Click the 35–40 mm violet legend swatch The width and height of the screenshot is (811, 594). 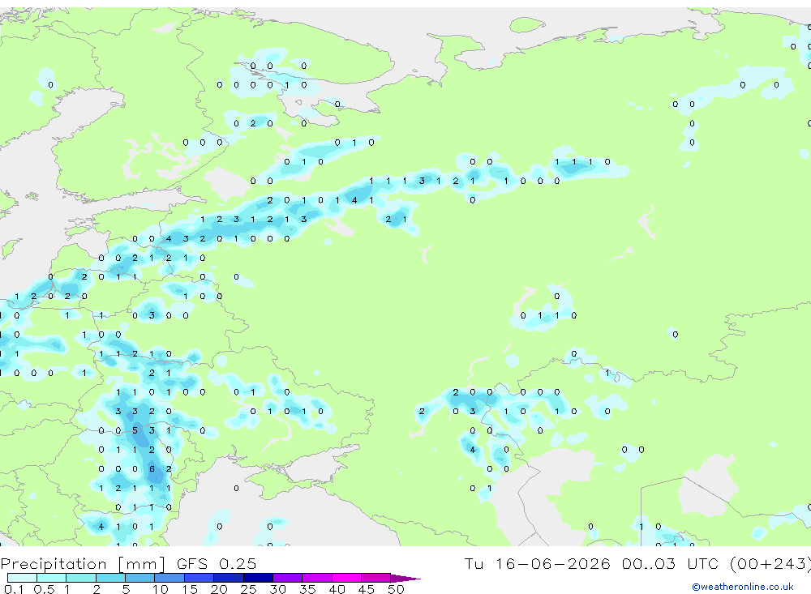[x=316, y=578]
